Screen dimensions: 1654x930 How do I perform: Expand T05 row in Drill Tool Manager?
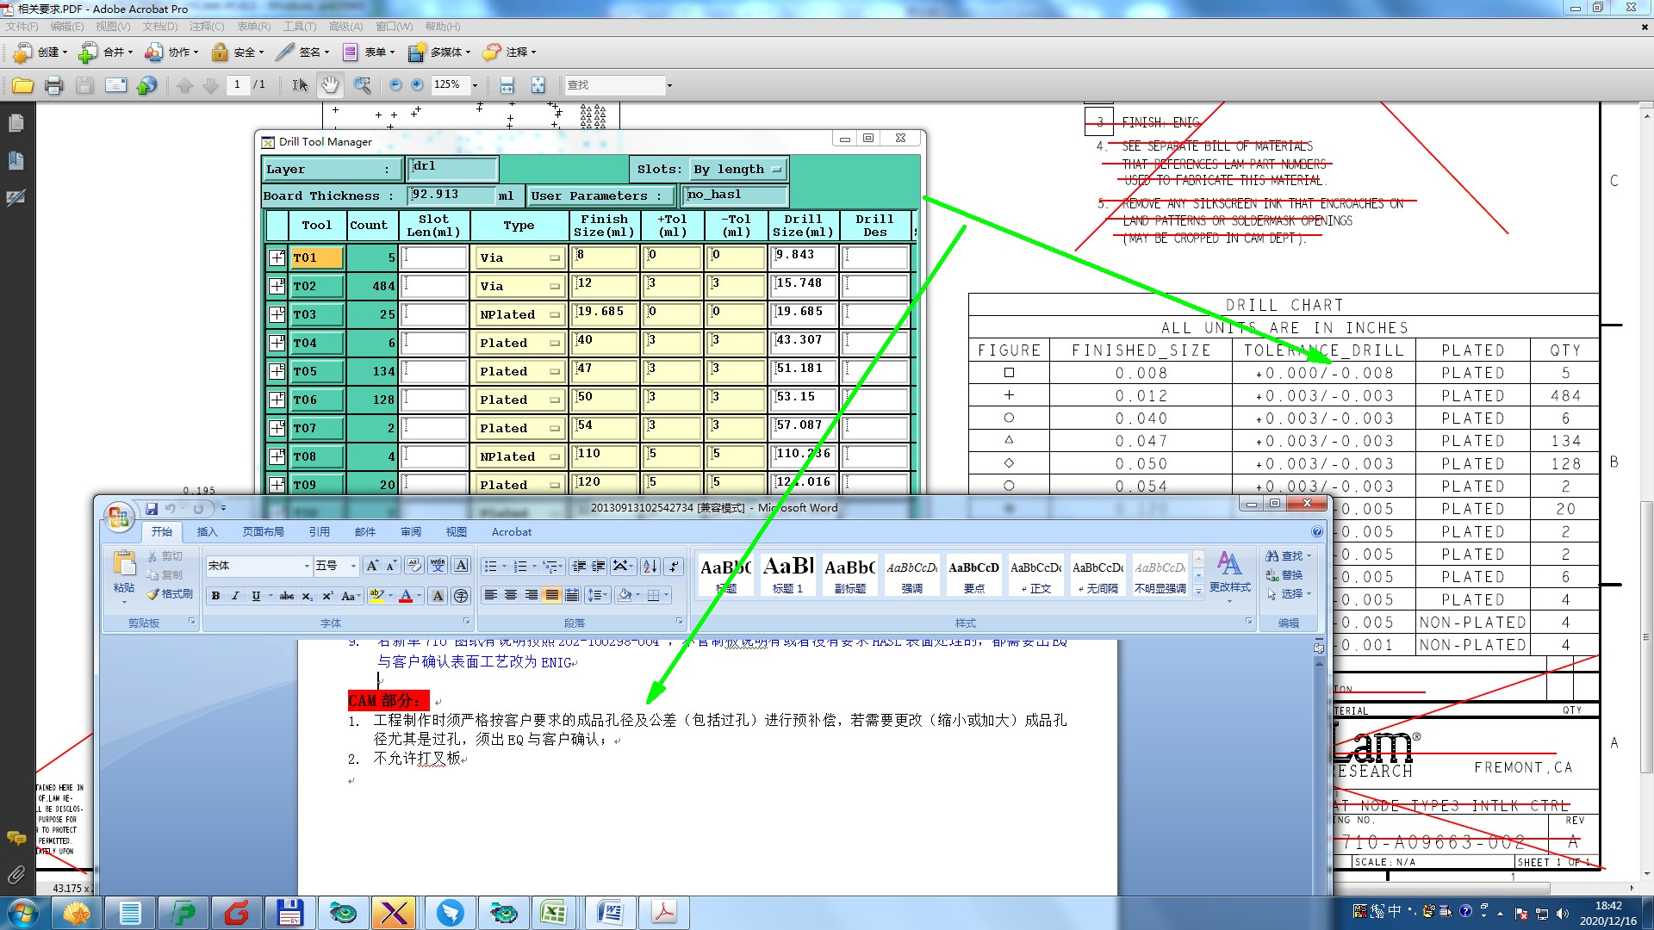click(277, 371)
